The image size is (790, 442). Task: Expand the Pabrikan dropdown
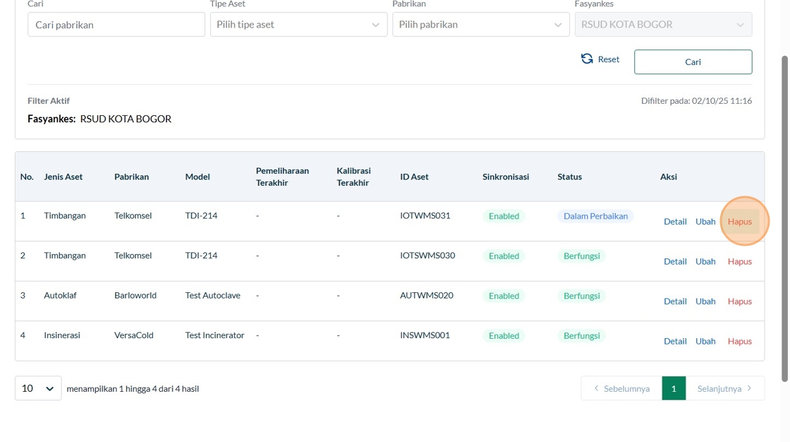click(480, 25)
